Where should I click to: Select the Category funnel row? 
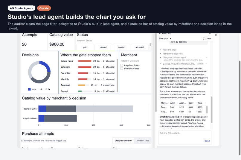(87, 67)
